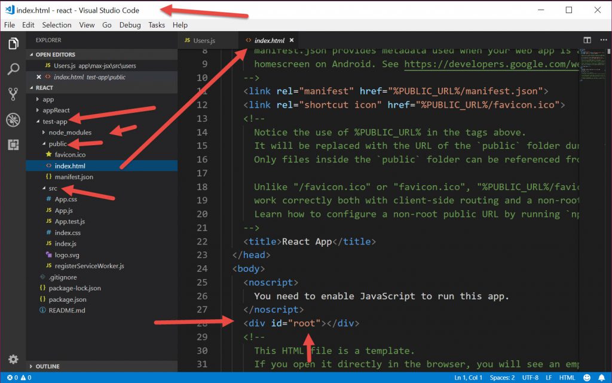Image resolution: width=612 pixels, height=383 pixels.
Task: Open App.test.js in the file tree
Action: (x=71, y=222)
